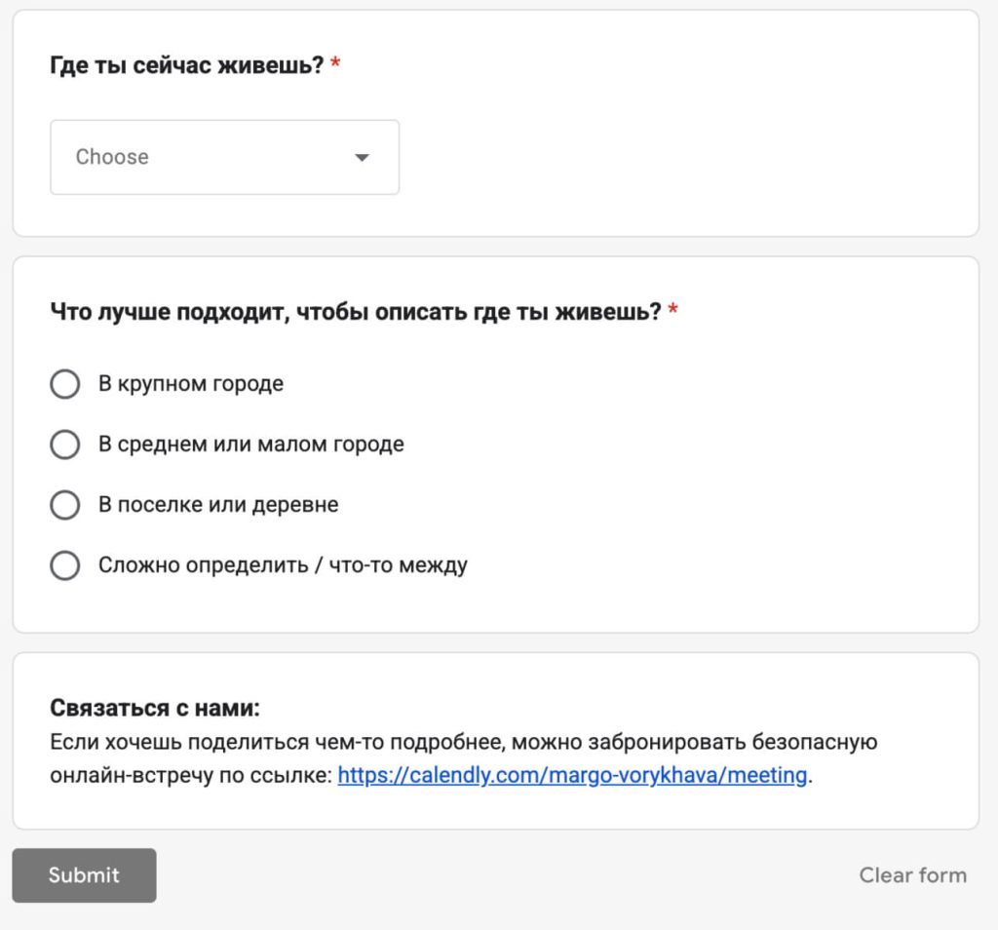998x930 pixels.
Task: Click the "Где ты сейчас живешь?" question title
Action: pos(186,66)
